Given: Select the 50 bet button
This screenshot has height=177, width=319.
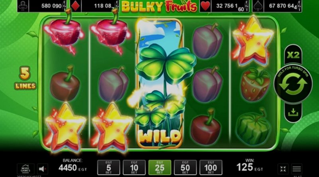Looking at the screenshot, I should (x=185, y=167).
